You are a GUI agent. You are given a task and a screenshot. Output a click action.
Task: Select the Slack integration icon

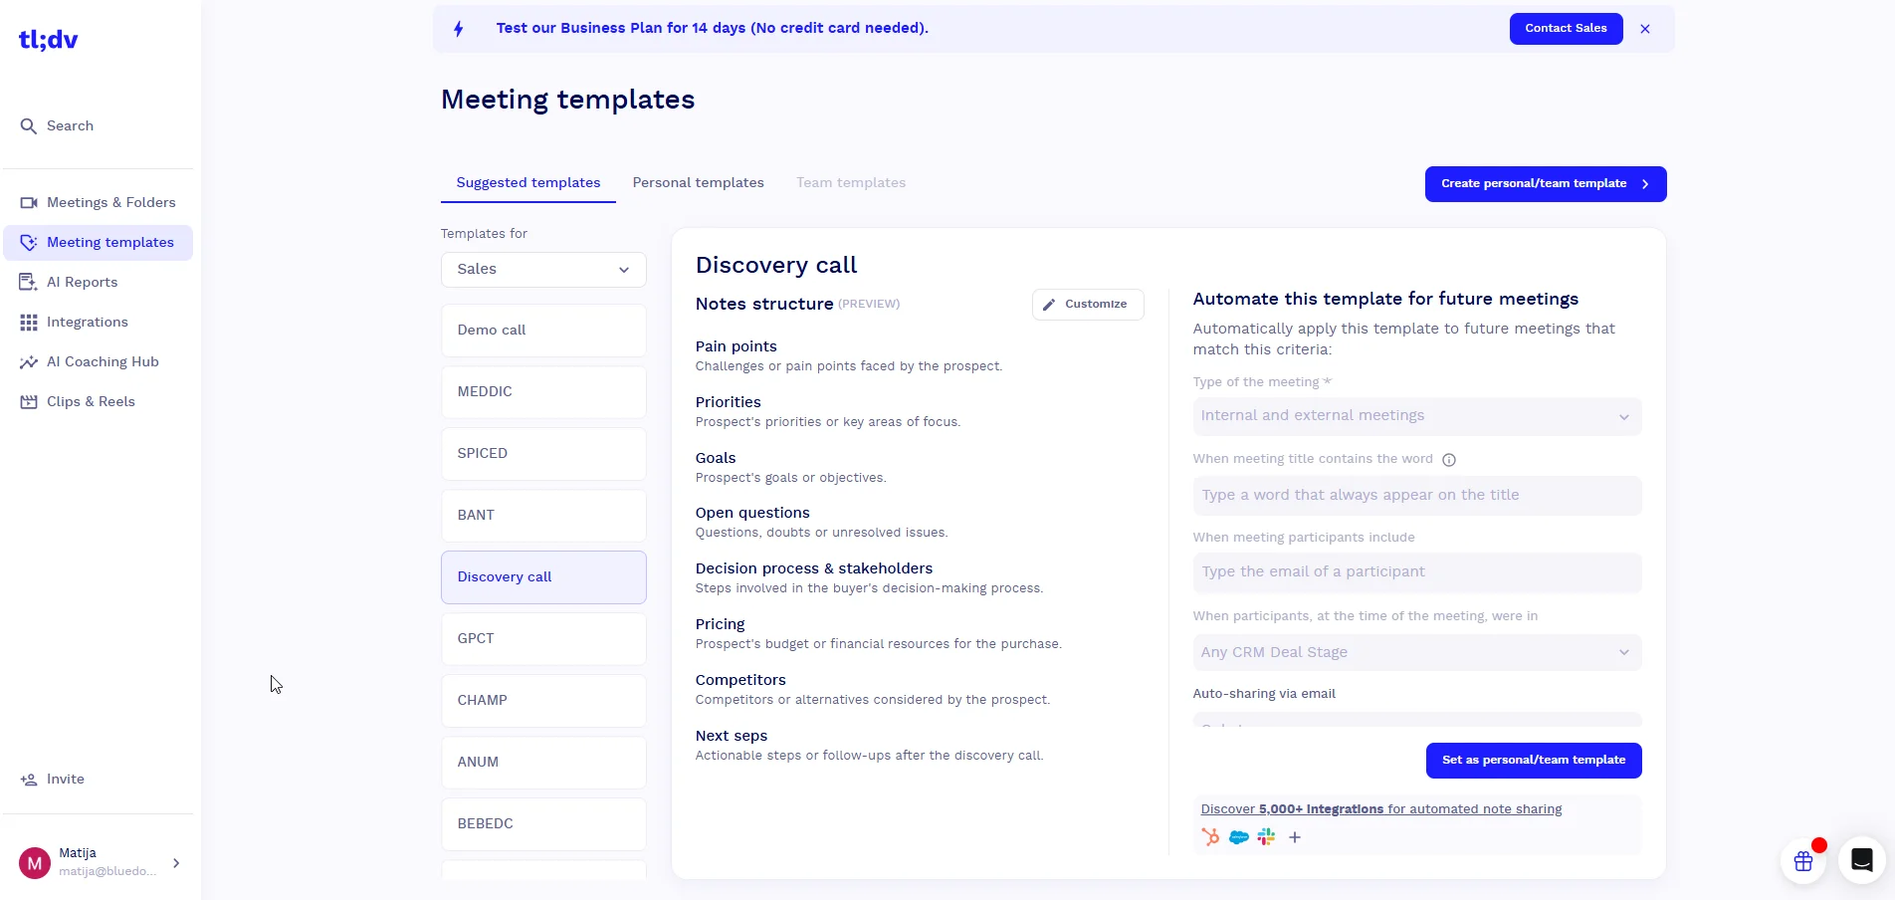coord(1266,837)
